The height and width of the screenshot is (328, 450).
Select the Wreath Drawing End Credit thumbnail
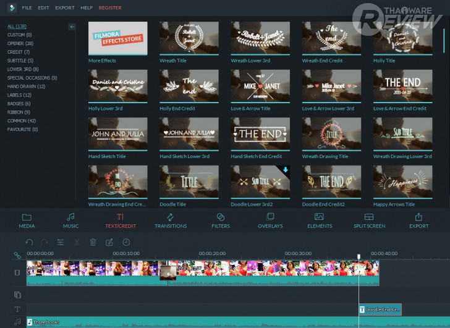[118, 182]
